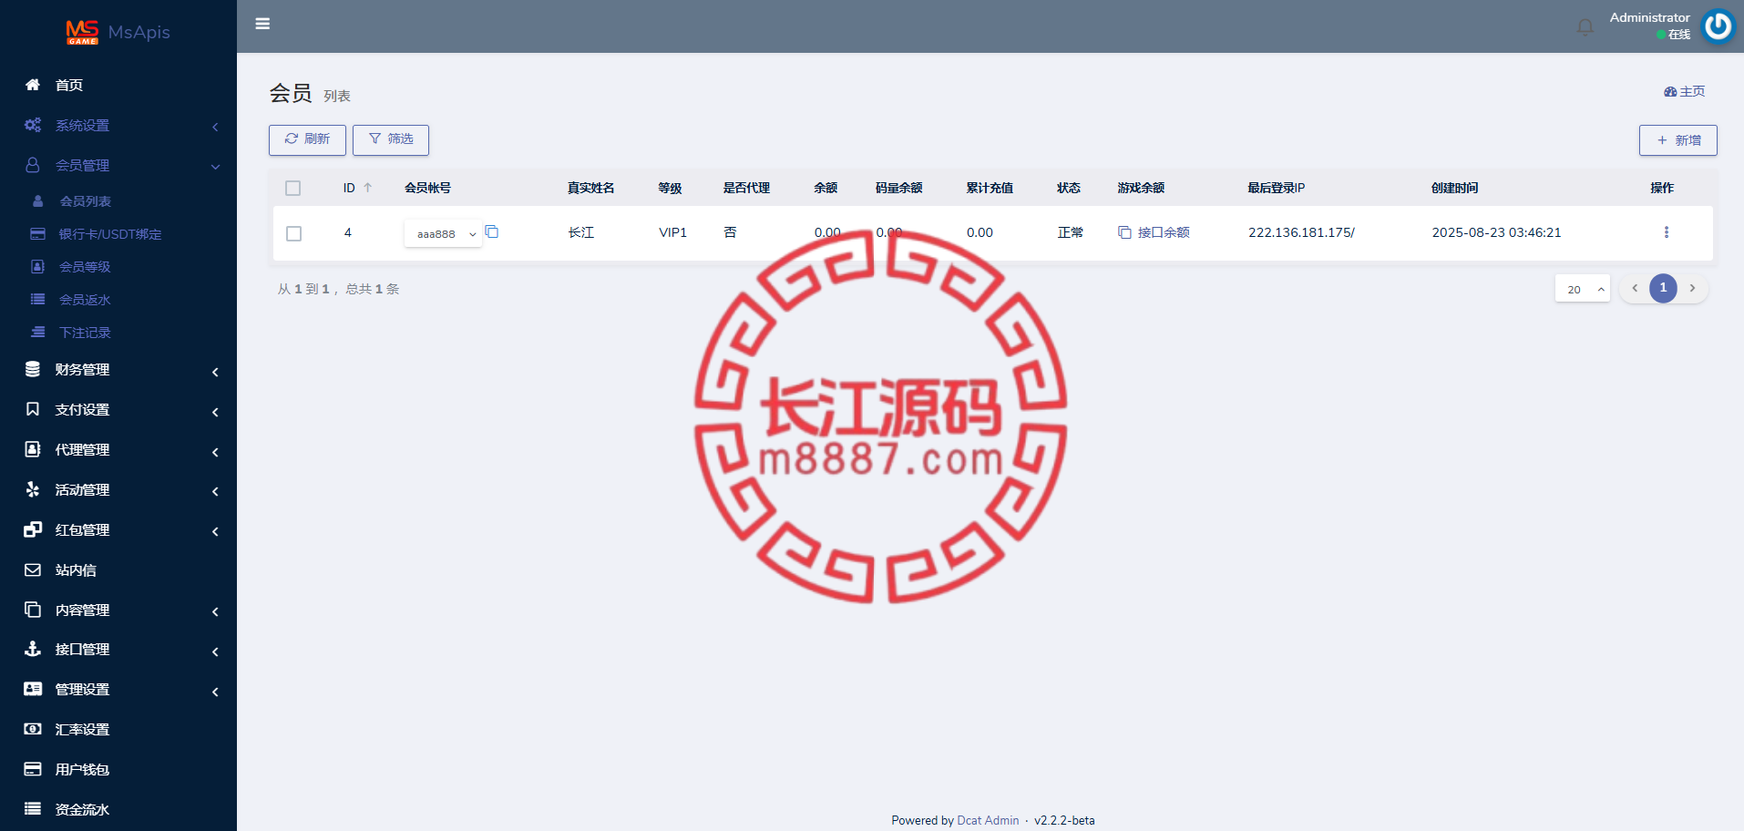Click the 站内信 envelope icon
Screen dimensions: 1744x831
(33, 569)
